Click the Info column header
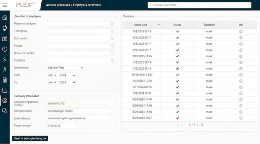Screen dimensions: 260x144 click(241, 25)
